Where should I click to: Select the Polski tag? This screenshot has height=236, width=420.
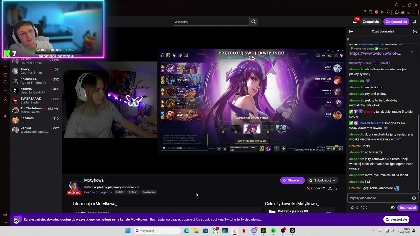tap(120, 192)
